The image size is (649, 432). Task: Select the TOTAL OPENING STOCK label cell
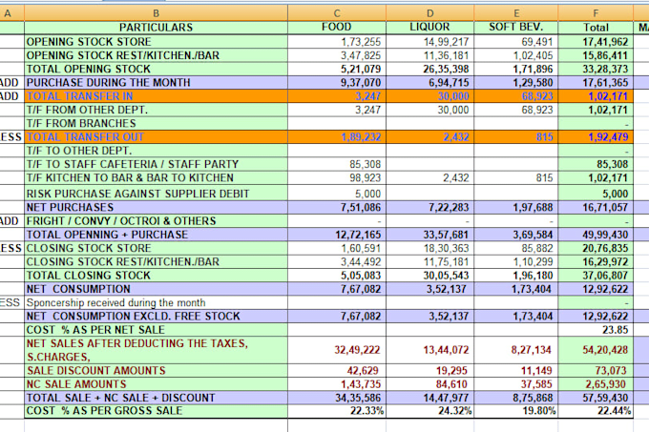pyautogui.click(x=156, y=69)
